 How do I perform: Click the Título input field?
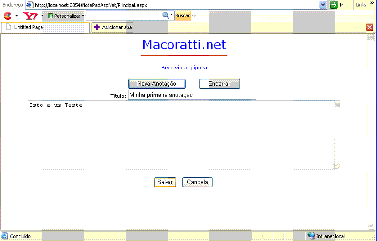point(192,95)
